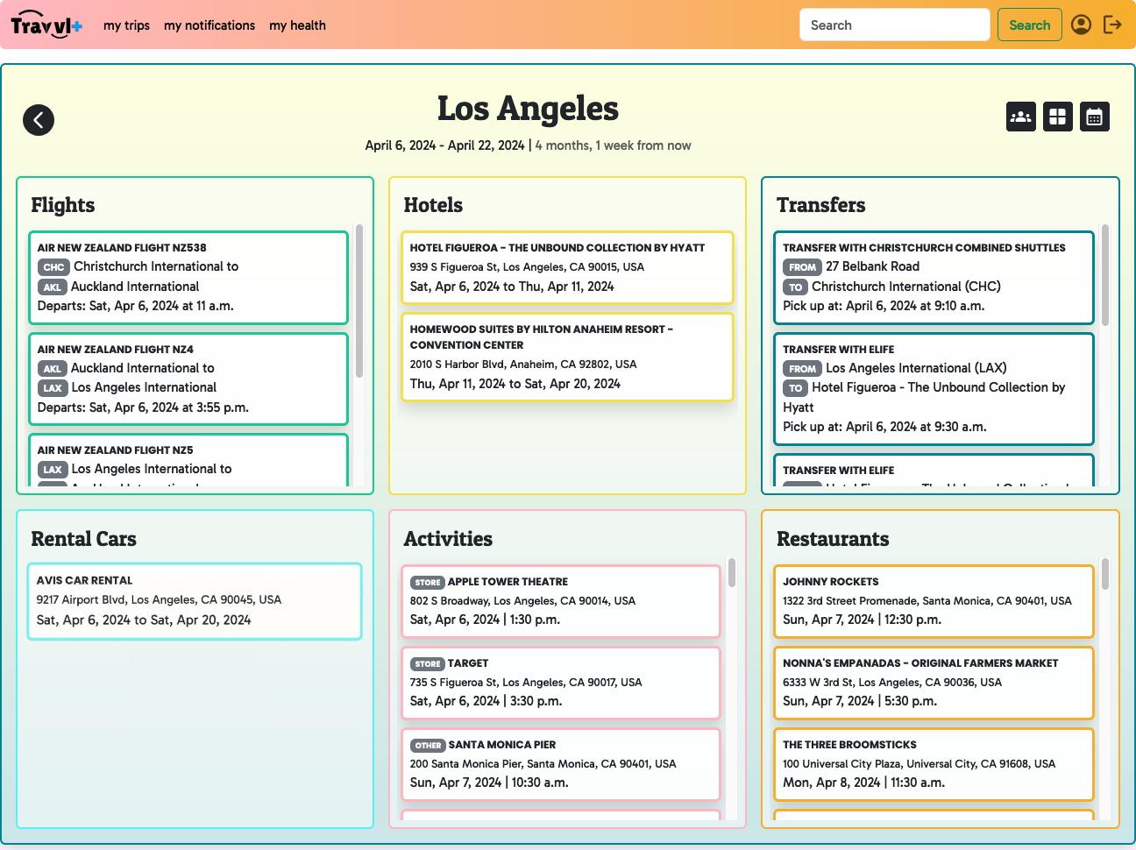Click the Travvl+ logo
Image resolution: width=1136 pixels, height=850 pixels.
[46, 25]
